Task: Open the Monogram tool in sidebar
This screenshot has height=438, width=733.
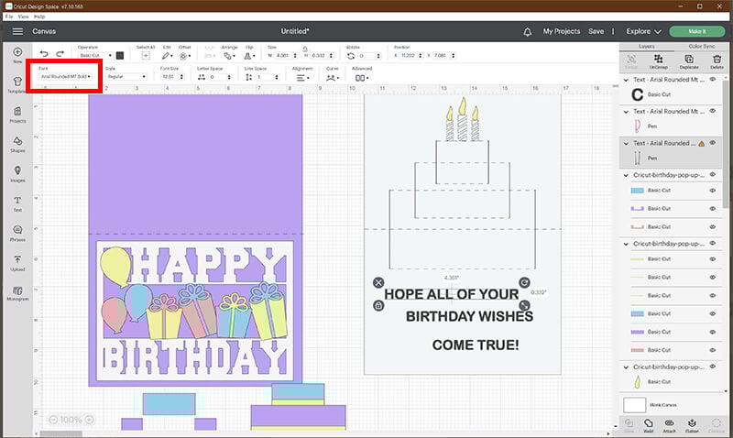Action: tap(17, 290)
